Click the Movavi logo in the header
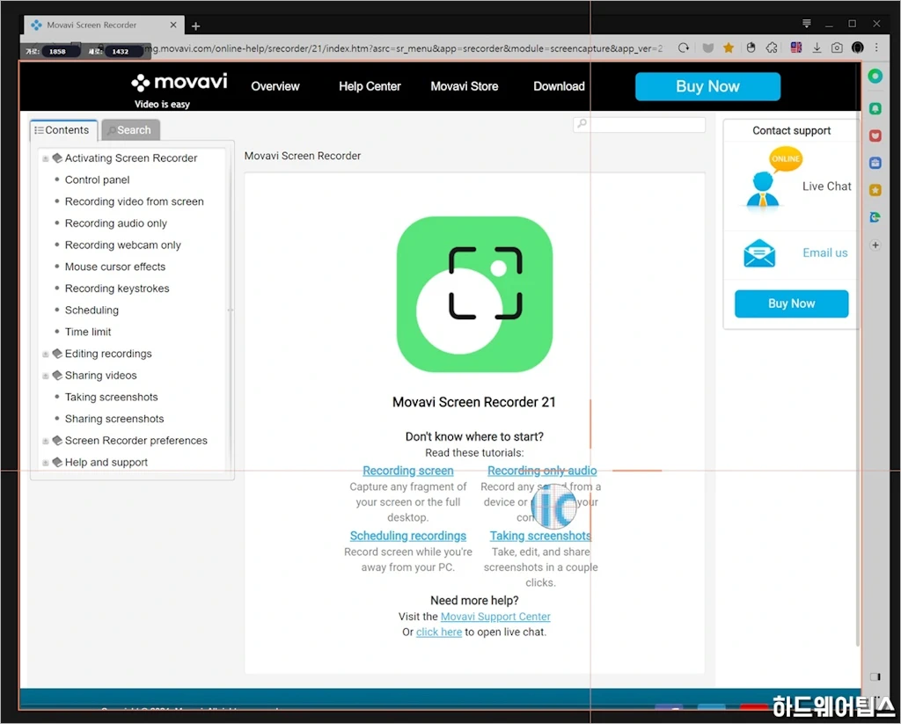The image size is (901, 724). coord(179,83)
